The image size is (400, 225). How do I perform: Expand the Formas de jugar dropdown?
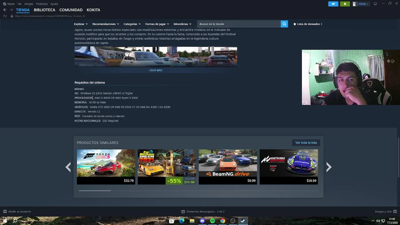157,24
